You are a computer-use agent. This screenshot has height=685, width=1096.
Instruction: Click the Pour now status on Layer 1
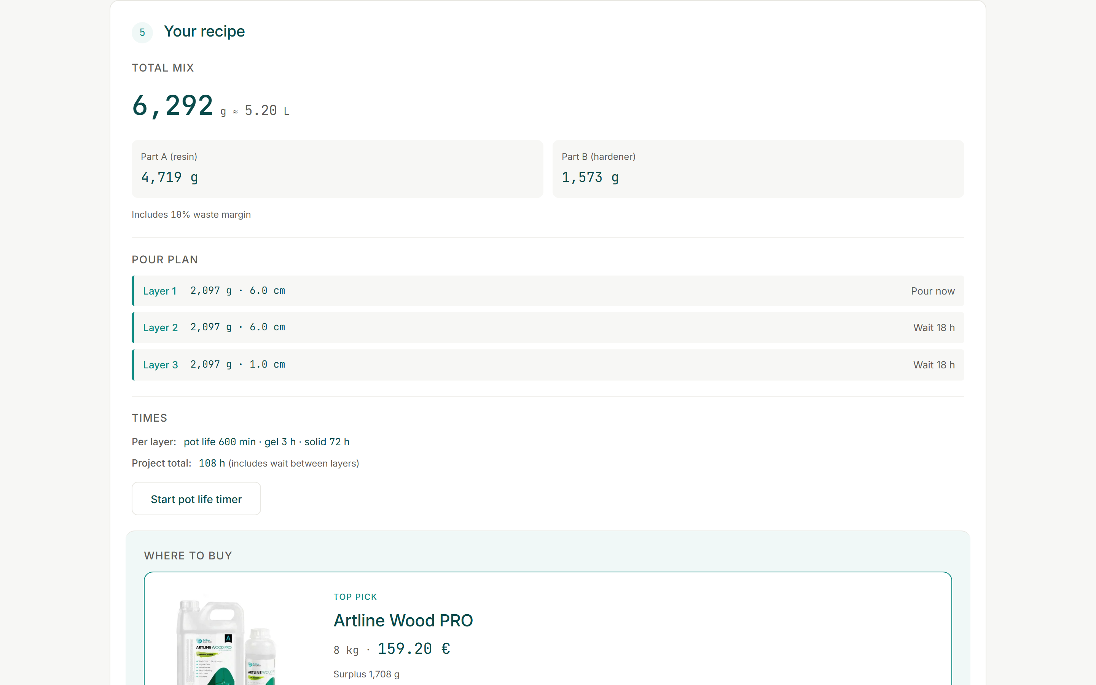pyautogui.click(x=932, y=291)
